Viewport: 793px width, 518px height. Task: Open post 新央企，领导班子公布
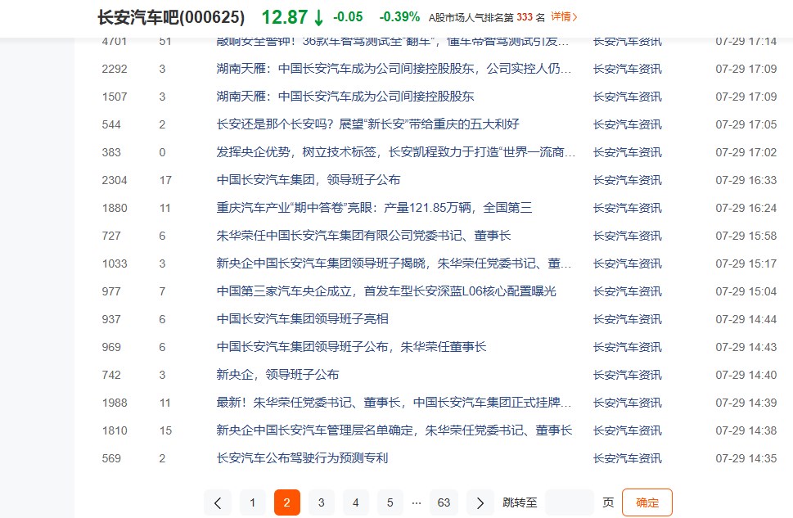(x=277, y=375)
